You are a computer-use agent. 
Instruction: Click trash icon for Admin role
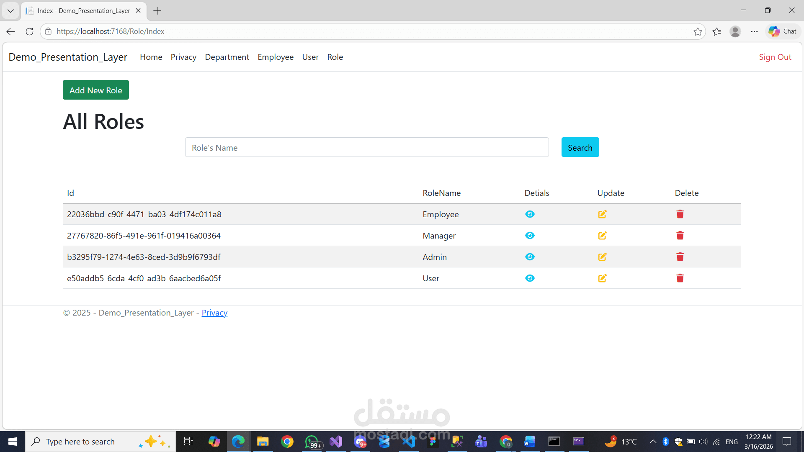pos(680,257)
